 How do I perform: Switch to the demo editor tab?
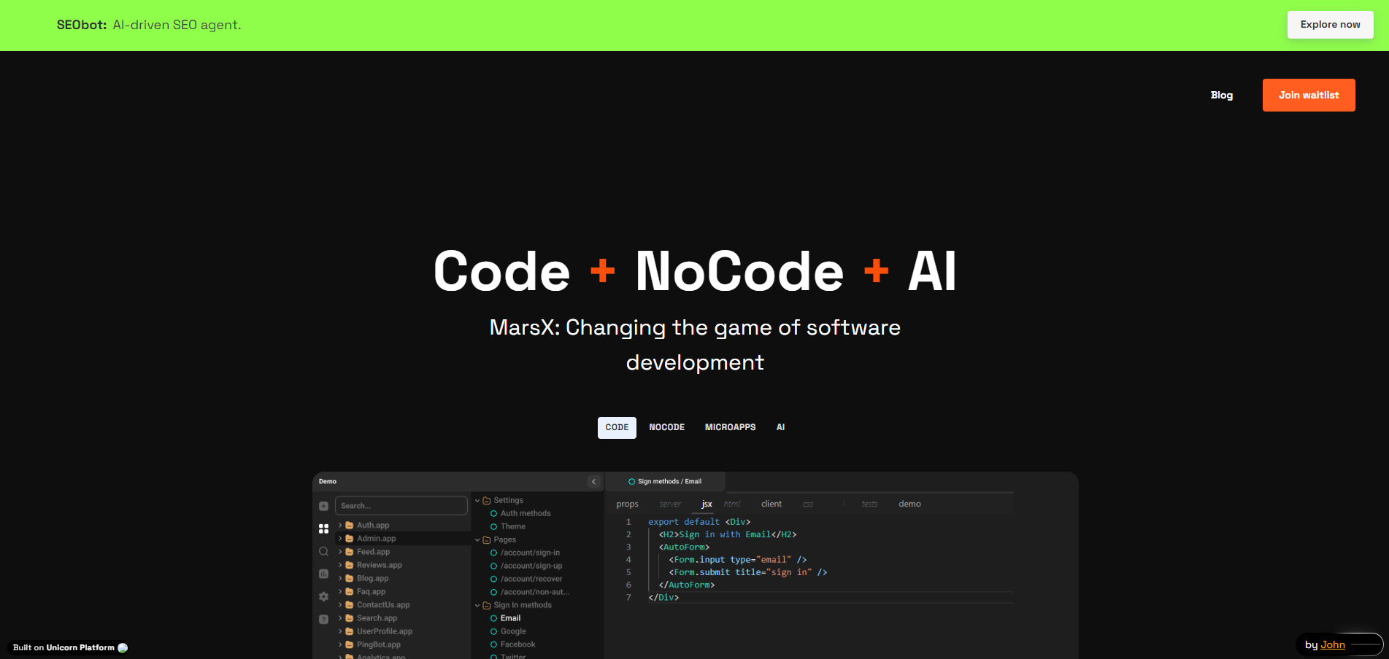[909, 504]
